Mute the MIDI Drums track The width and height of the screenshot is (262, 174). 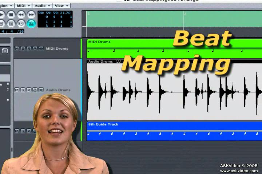coord(17,49)
